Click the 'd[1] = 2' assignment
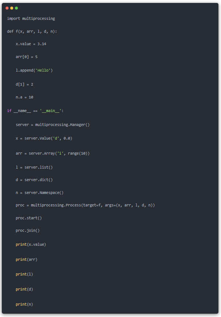The width and height of the screenshot is (221, 317). pyautogui.click(x=24, y=84)
